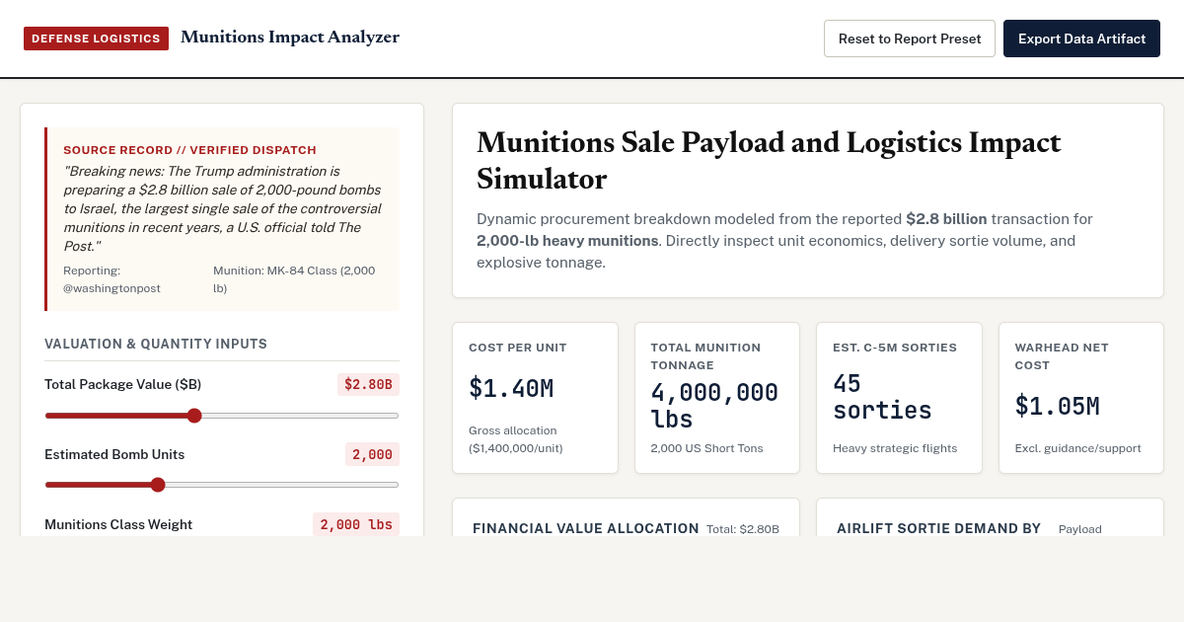Click the VALUATION & QUANTITY INPUTS heading
This screenshot has width=1184, height=622.
[156, 344]
